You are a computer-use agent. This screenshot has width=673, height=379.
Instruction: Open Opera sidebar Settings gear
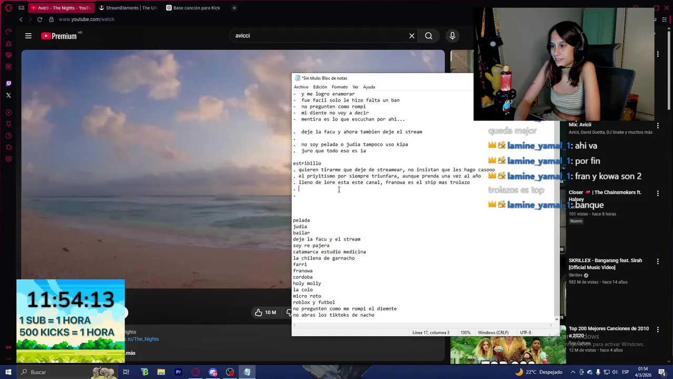click(8, 159)
